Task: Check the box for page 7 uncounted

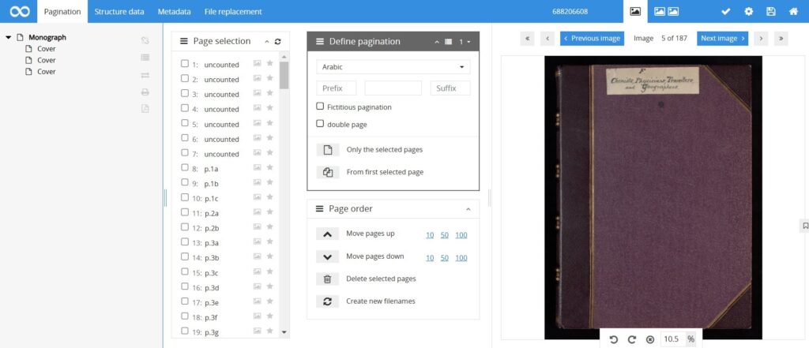Action: [185, 152]
